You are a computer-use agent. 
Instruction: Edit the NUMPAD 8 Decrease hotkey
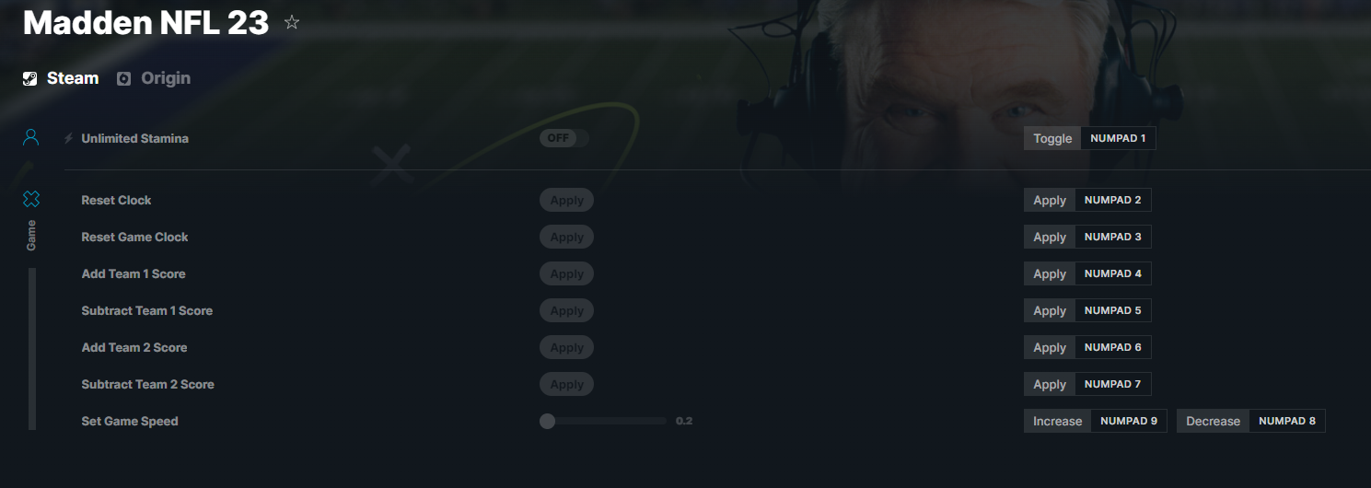tap(1287, 421)
